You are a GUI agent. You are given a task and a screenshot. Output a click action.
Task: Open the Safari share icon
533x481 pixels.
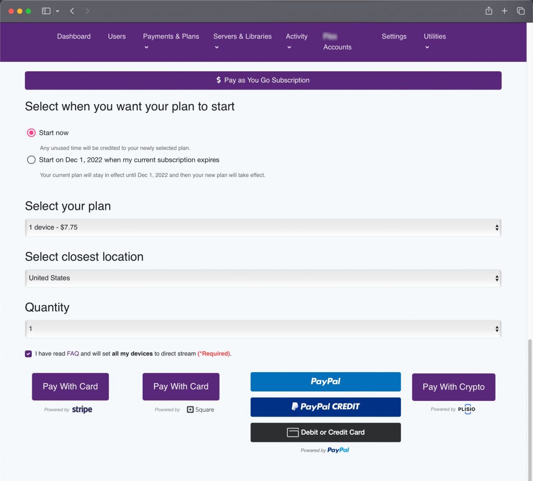pyautogui.click(x=489, y=11)
